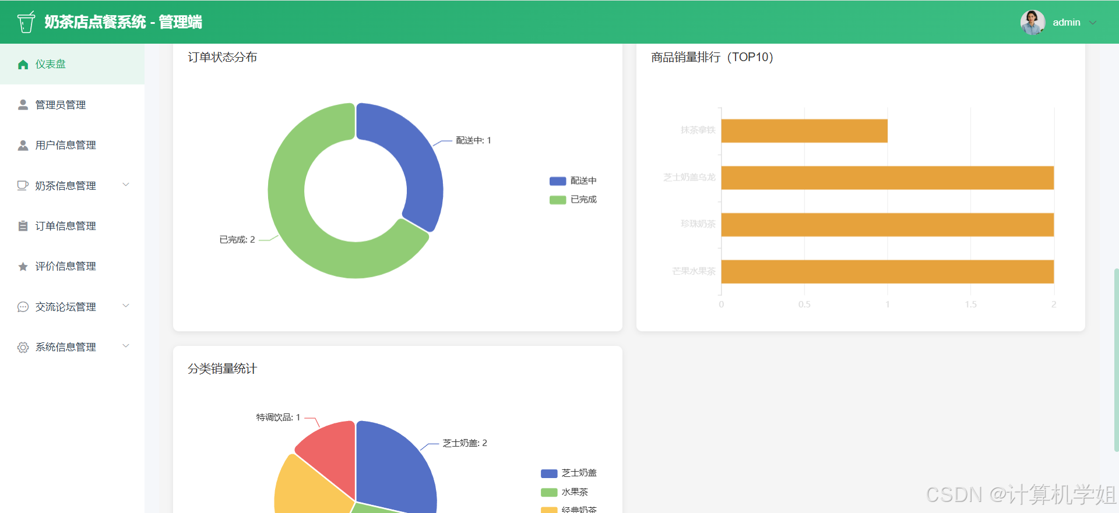Image resolution: width=1119 pixels, height=513 pixels.
Task: Click the user icon beside 用户信息管理
Action: point(23,145)
